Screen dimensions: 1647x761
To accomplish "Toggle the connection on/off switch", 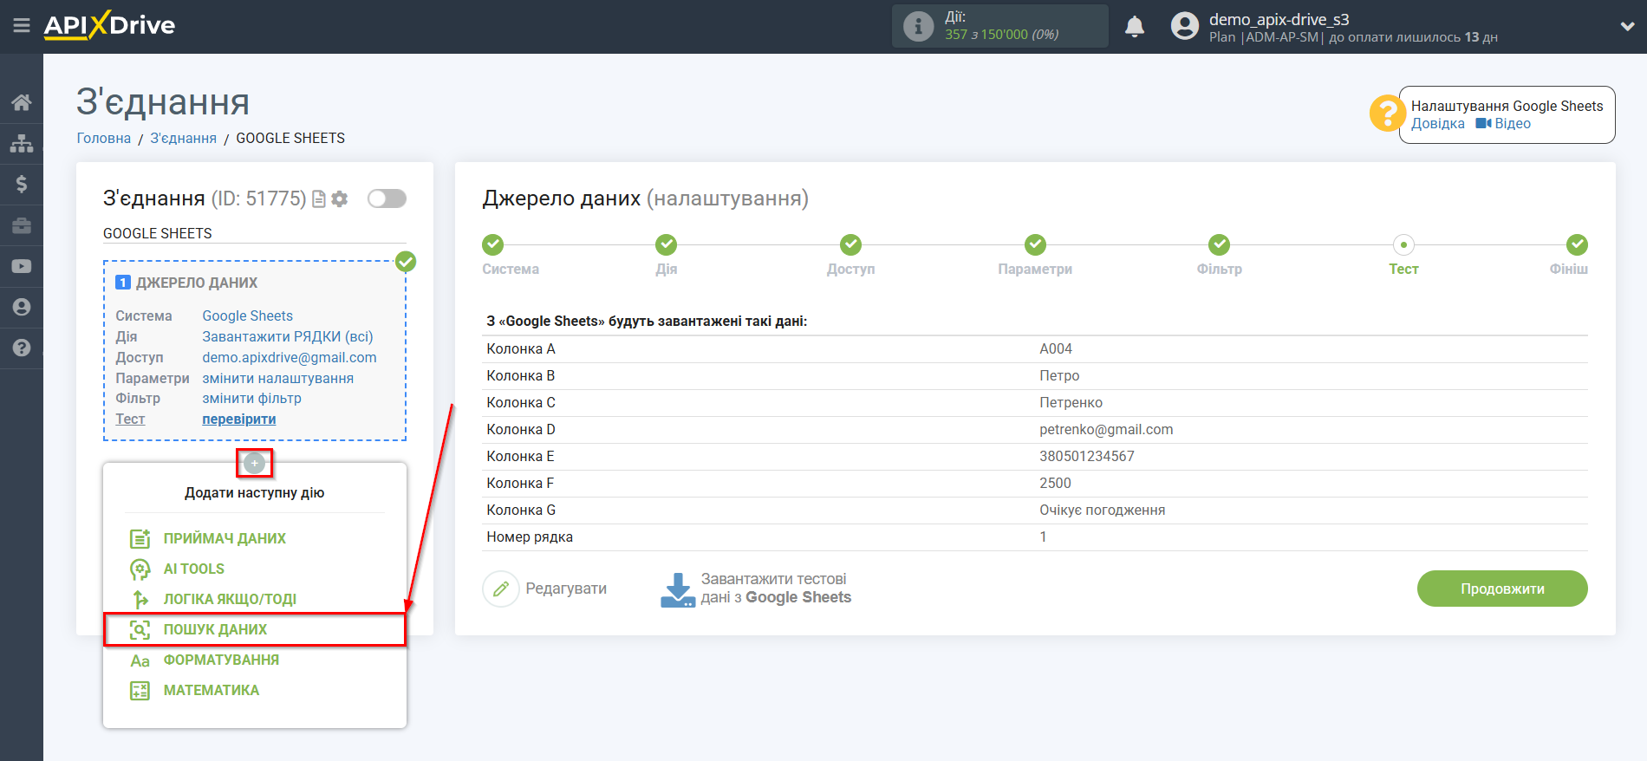I will tap(387, 198).
